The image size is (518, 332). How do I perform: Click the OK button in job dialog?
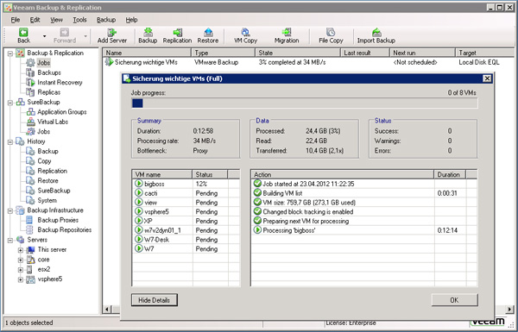454,300
